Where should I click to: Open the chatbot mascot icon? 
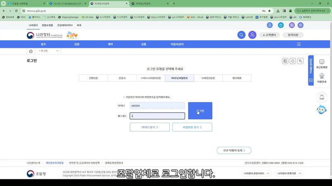click(x=321, y=110)
